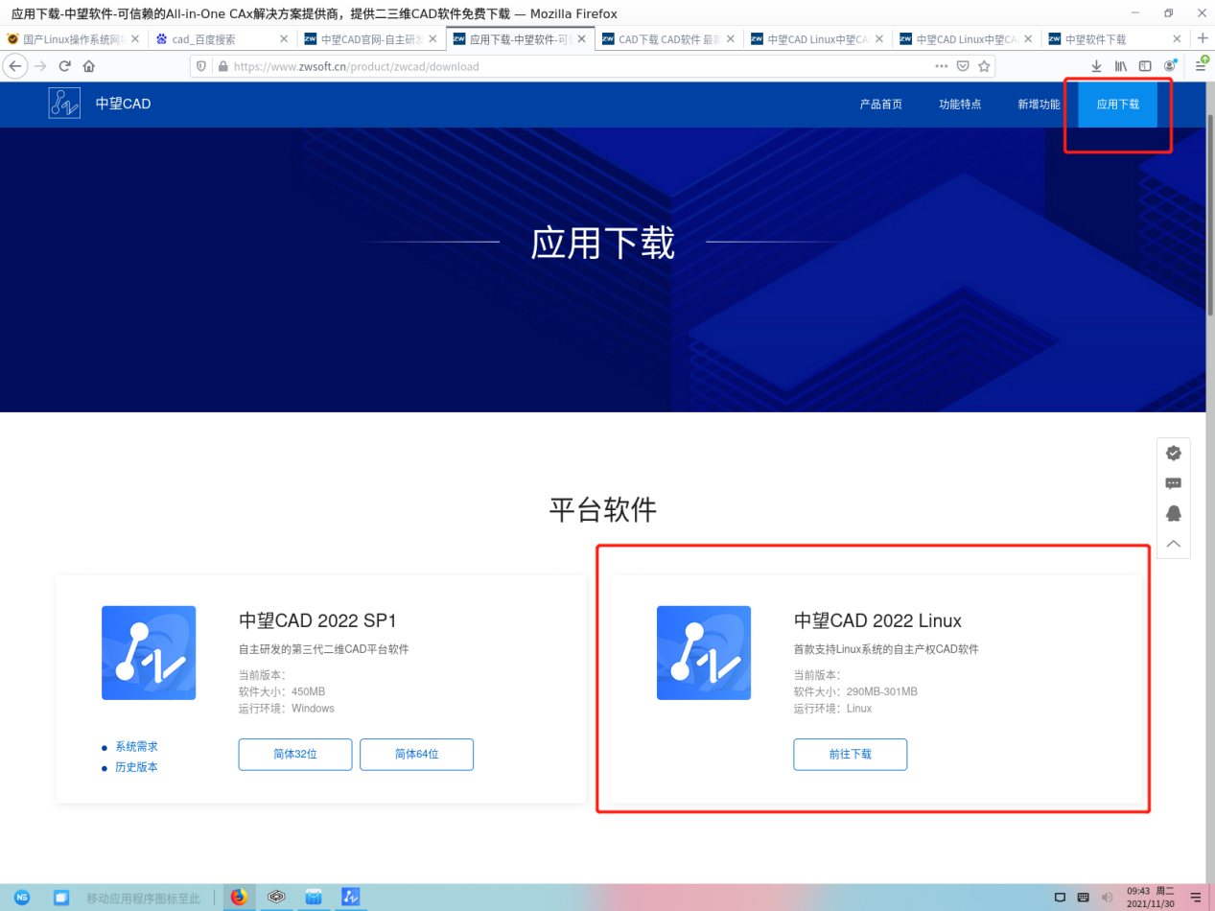The width and height of the screenshot is (1215, 911).
Task: Click the window restore button in the title bar
Action: (1168, 13)
